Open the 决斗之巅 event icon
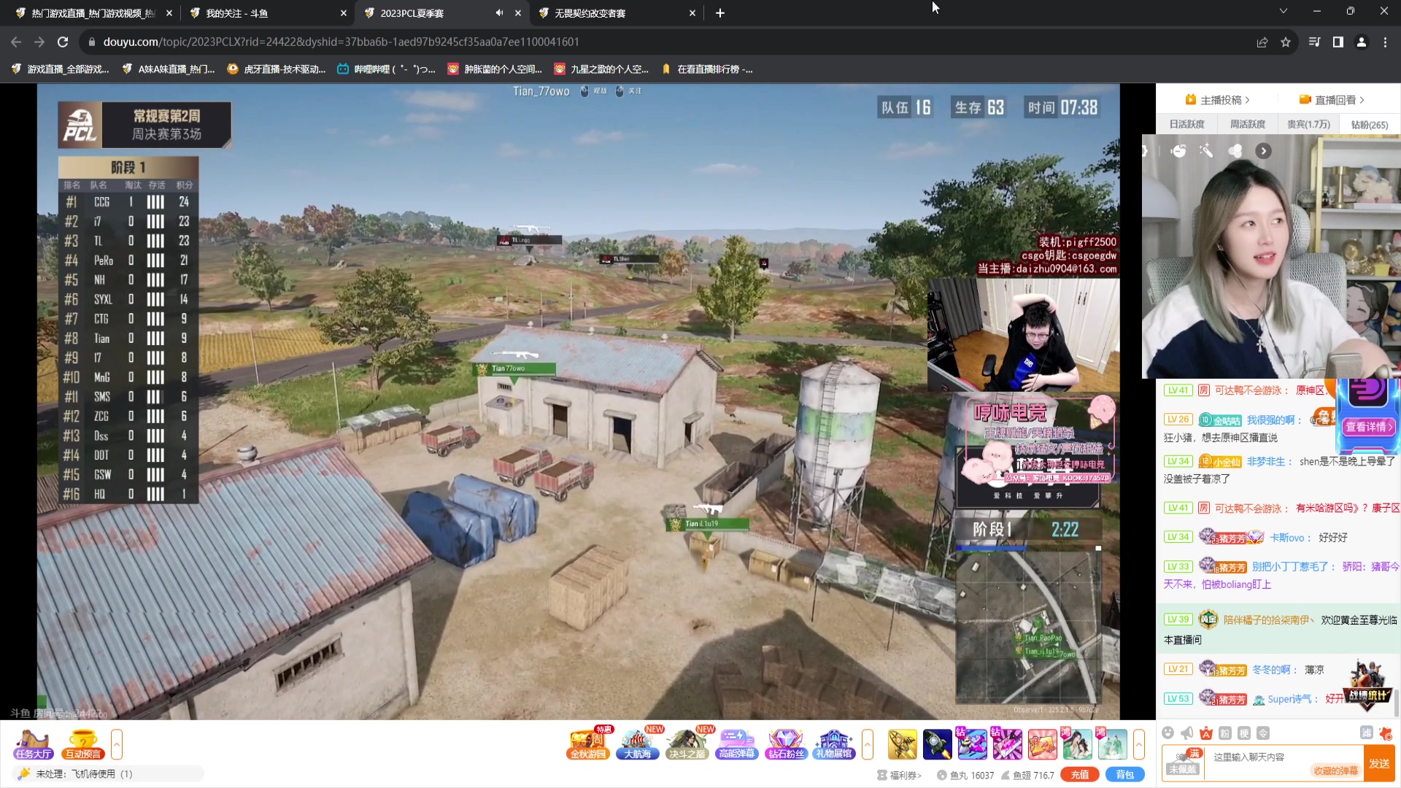The image size is (1401, 788). point(687,744)
